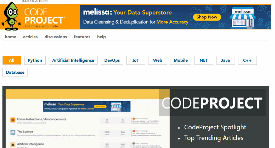Filter articles by C++
275x148 pixels.
click(x=247, y=60)
